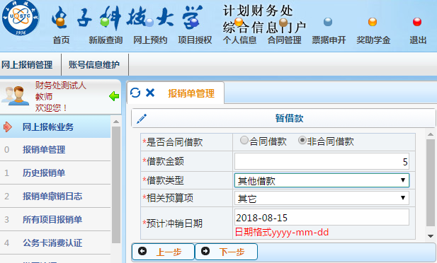
Task: Click the form scrollbar up arrow
Action: (x=431, y=134)
